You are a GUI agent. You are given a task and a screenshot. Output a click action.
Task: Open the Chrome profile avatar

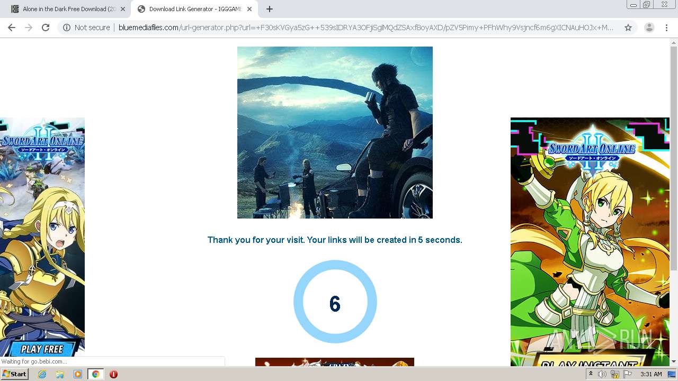649,28
